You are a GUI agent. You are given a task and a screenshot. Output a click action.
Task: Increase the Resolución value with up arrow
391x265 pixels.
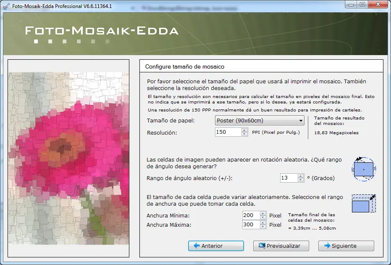point(244,130)
